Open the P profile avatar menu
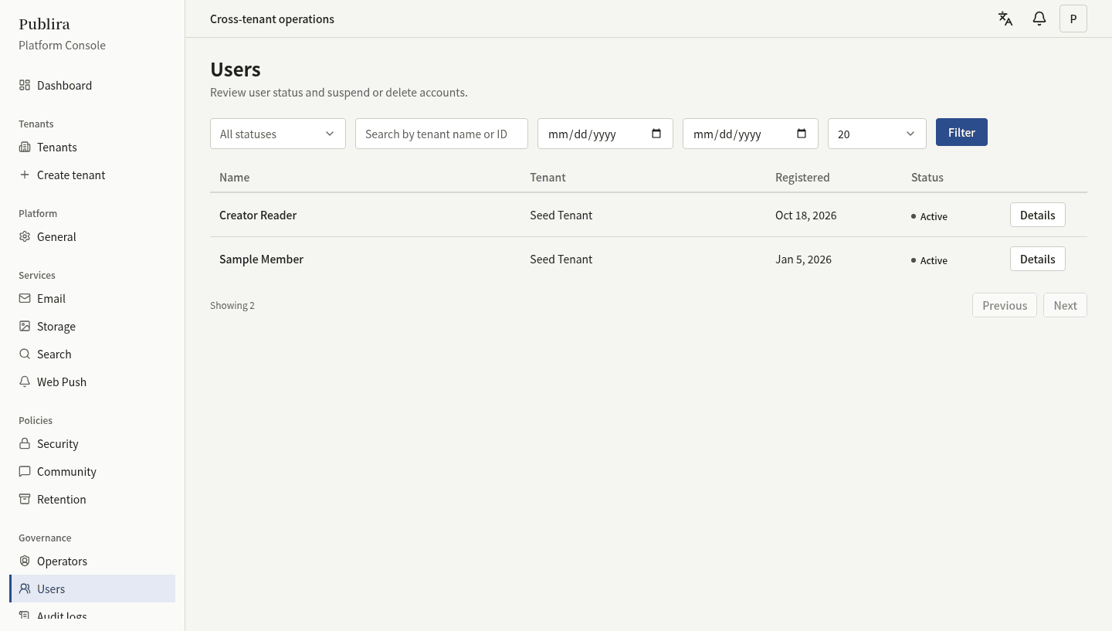 1073,19
